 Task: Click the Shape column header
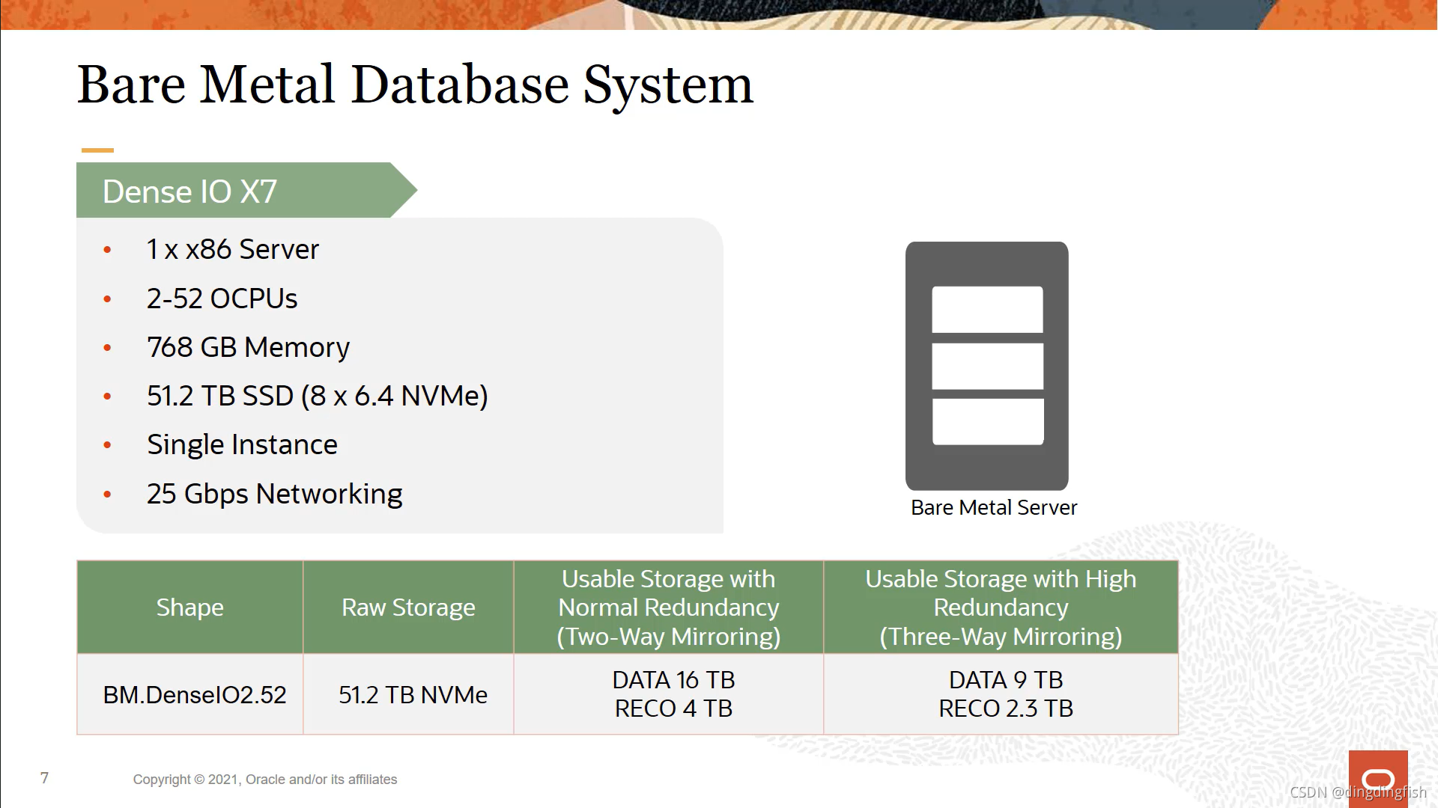coord(189,607)
